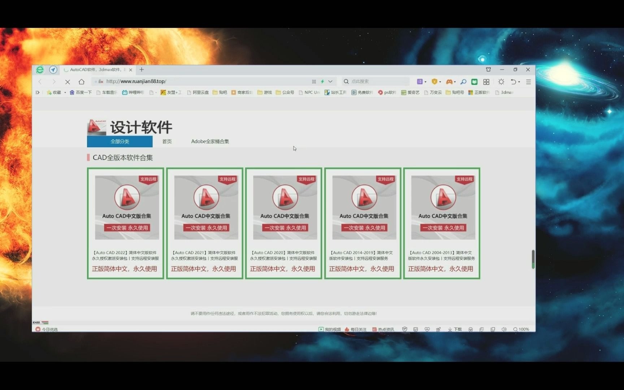Open the 游戏 bookmark folder
This screenshot has height=390, width=624.
coord(265,92)
